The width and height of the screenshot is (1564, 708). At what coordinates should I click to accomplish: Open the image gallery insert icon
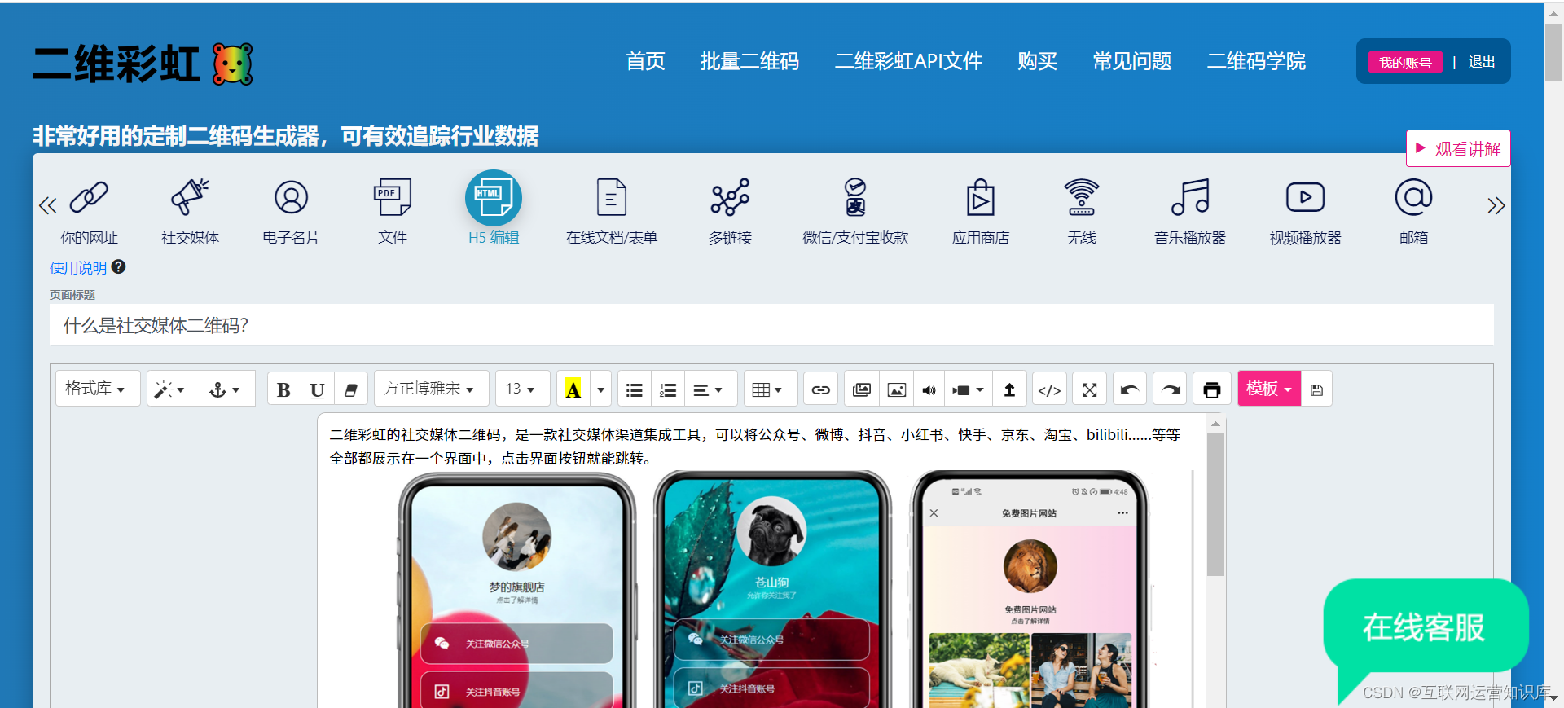pyautogui.click(x=862, y=389)
